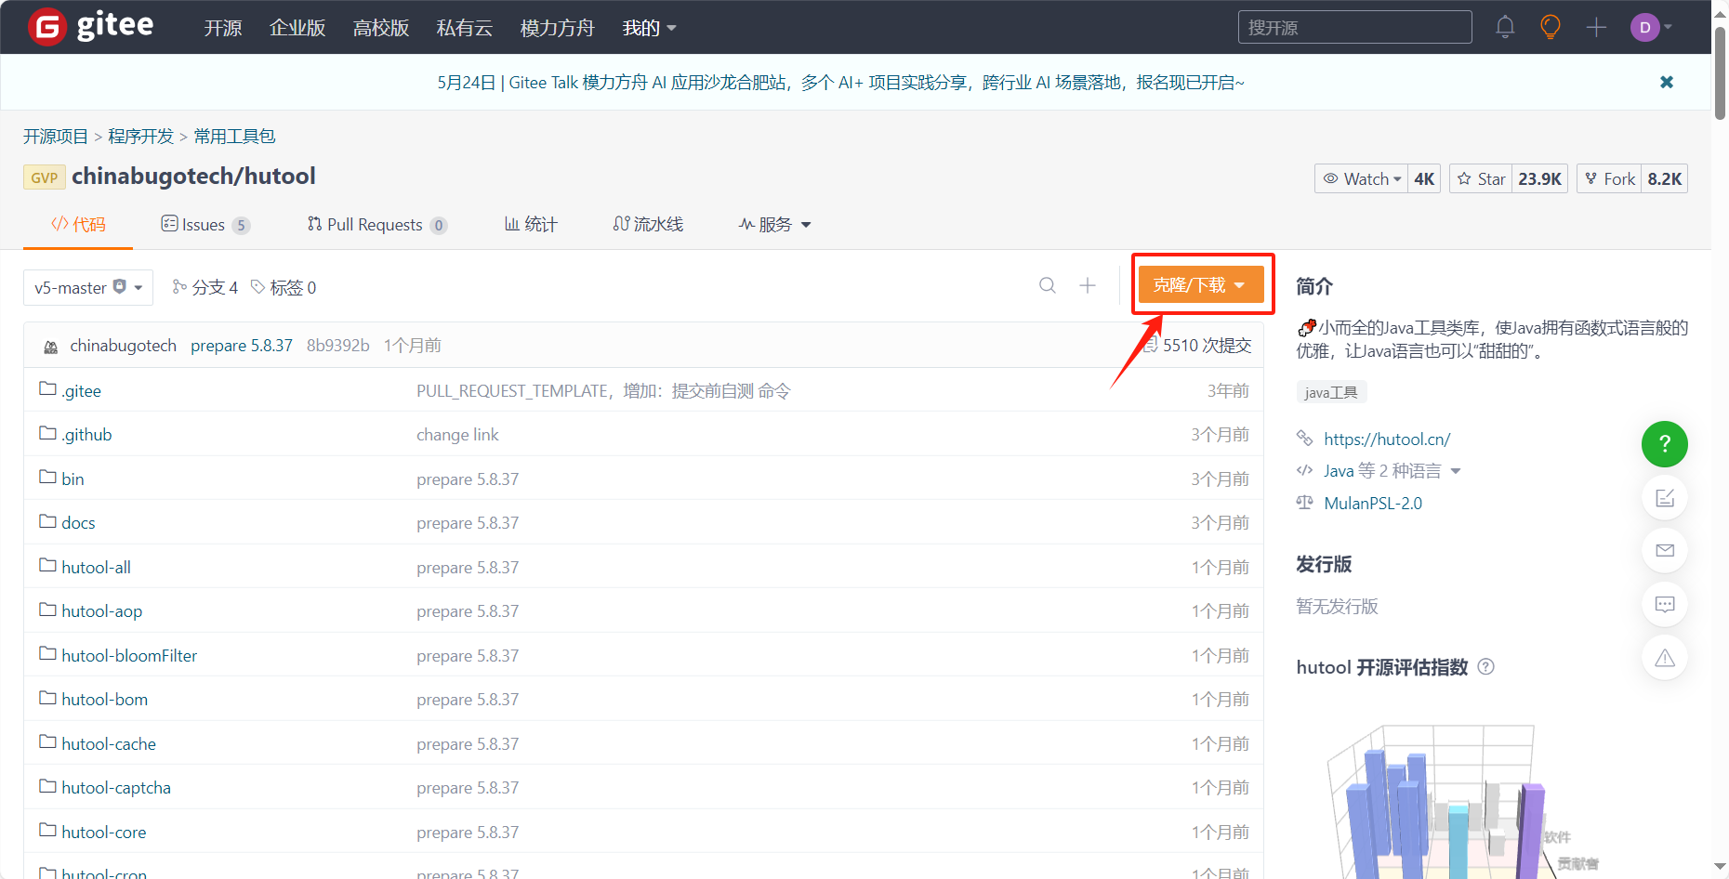Expand the 我的 menu in navbar
Image resolution: width=1729 pixels, height=879 pixels.
pyautogui.click(x=649, y=28)
